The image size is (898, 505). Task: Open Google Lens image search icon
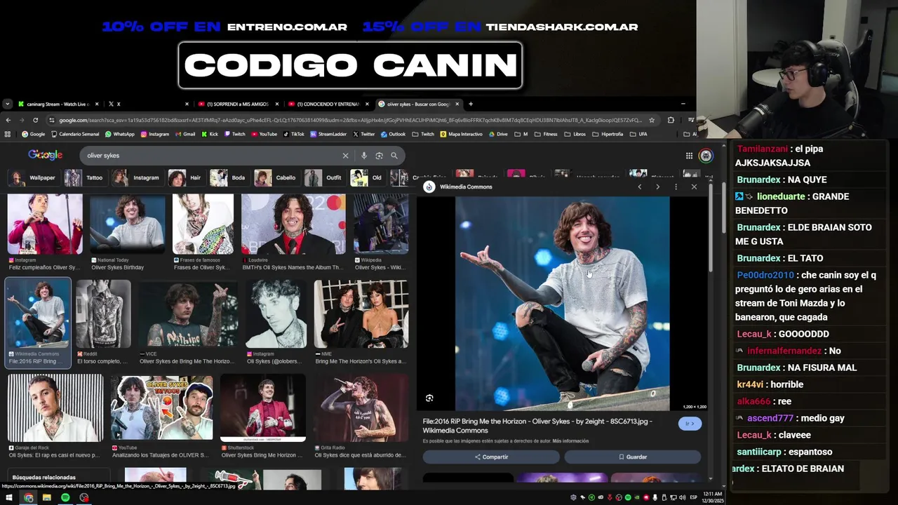(x=379, y=156)
